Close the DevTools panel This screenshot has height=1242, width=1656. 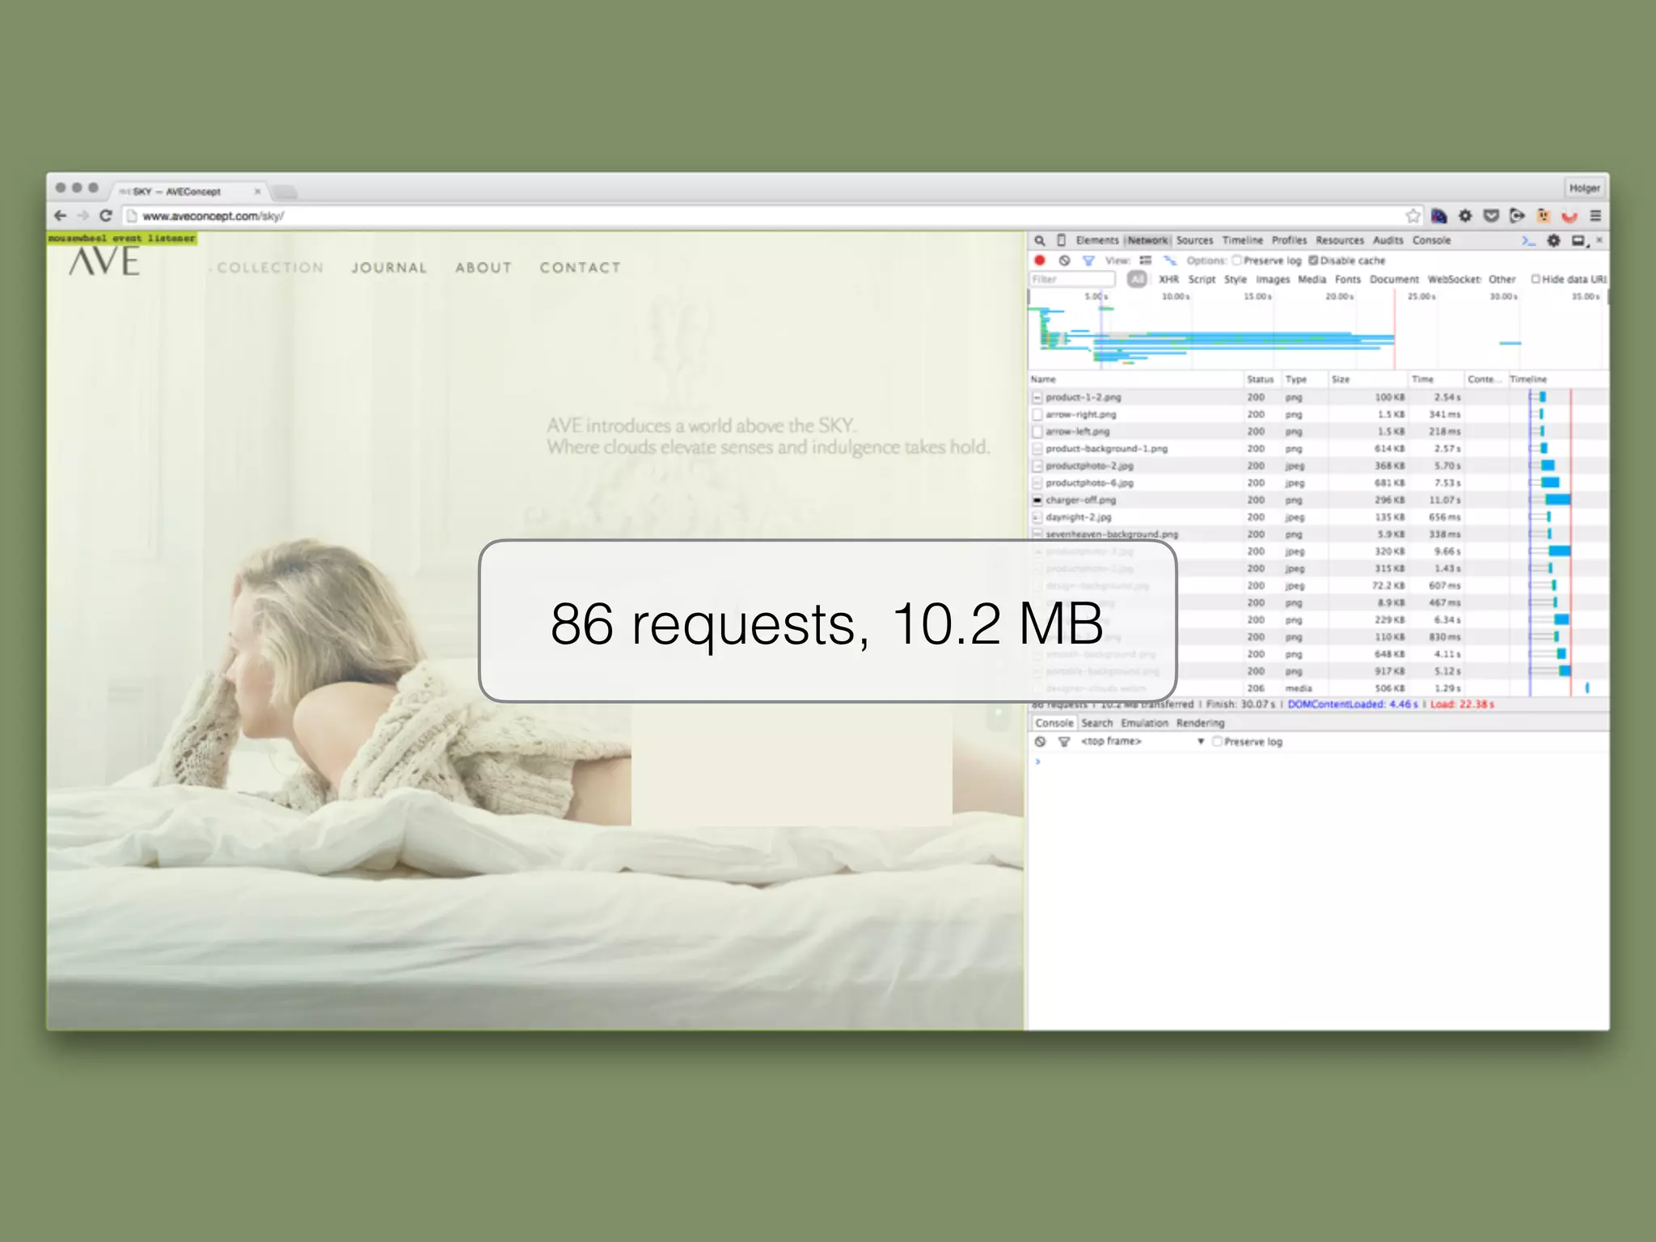coord(1599,240)
